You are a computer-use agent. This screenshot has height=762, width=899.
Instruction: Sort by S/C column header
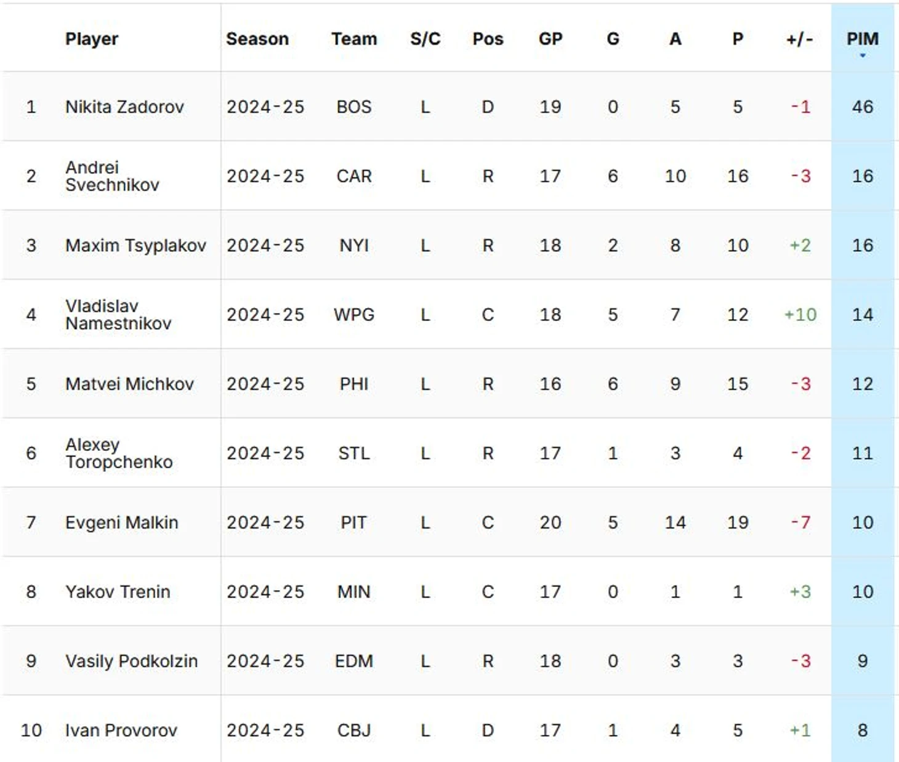(x=425, y=39)
